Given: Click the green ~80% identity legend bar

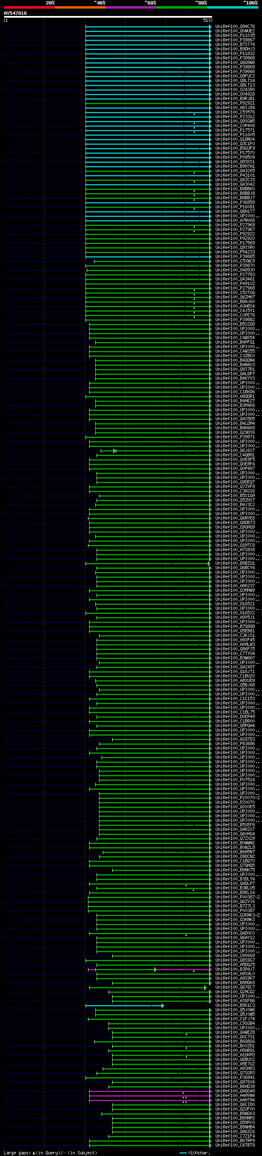Looking at the screenshot, I should [182, 7].
